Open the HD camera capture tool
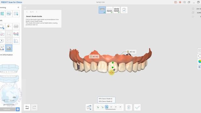 (9, 41)
